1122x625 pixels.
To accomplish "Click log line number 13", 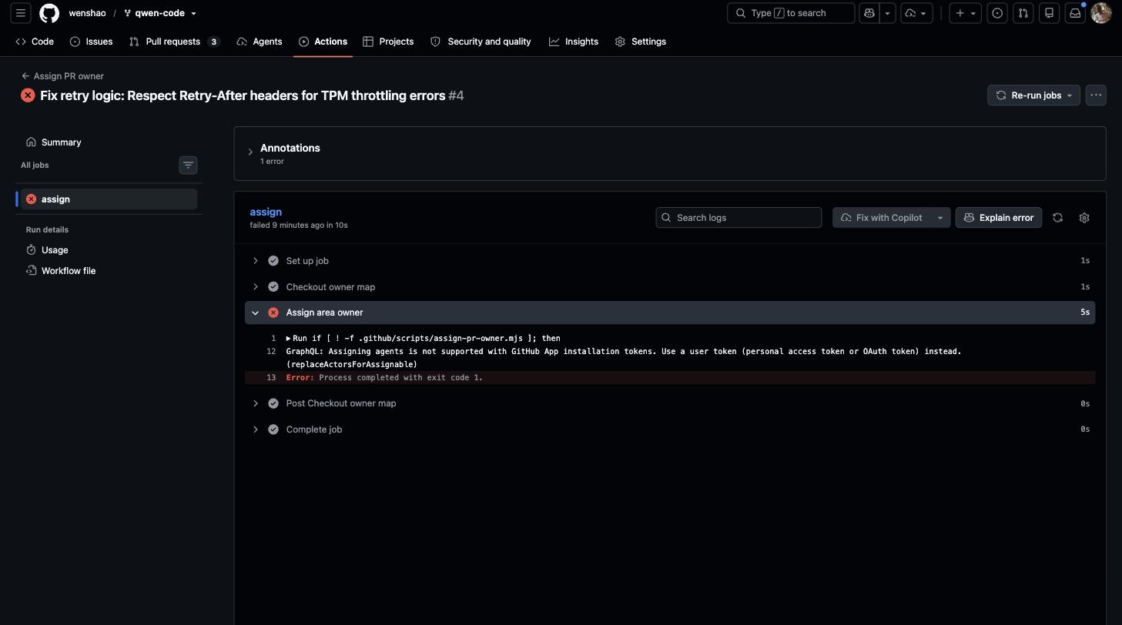I will (271, 378).
